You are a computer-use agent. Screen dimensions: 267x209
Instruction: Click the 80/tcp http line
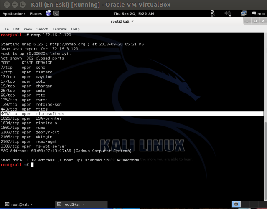[23, 95]
